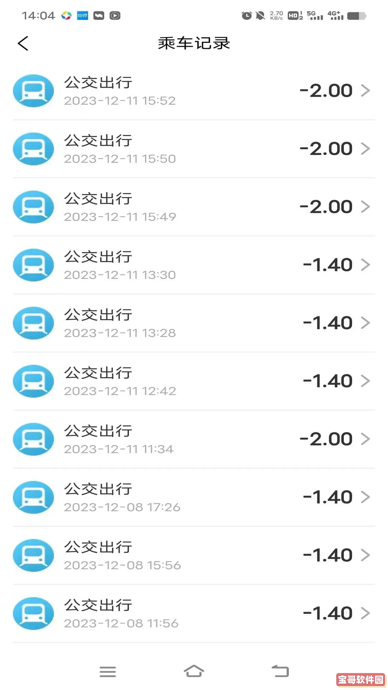Tap bus icon for 15:52 ride
388x690 pixels.
click(x=33, y=91)
